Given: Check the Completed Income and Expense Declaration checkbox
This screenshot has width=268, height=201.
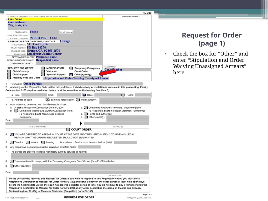Looking at the screenshot, I should point(16,111).
